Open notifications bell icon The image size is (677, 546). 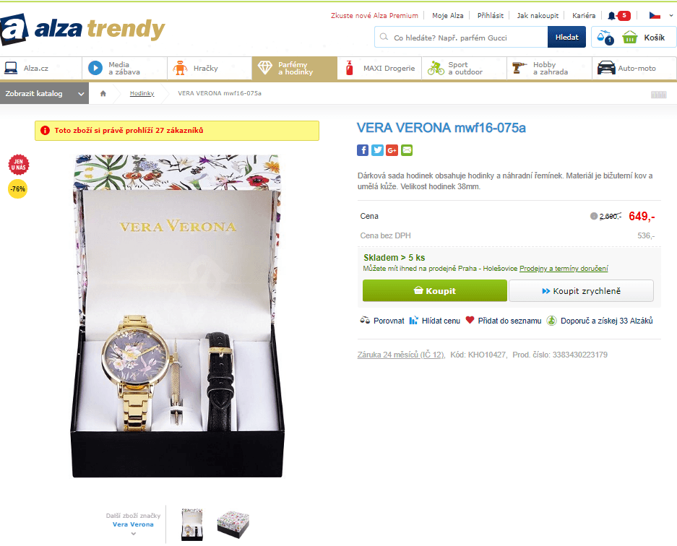611,16
